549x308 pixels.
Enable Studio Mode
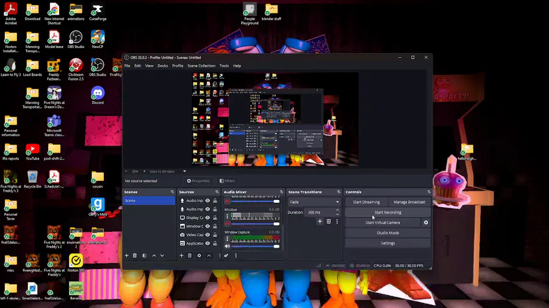388,233
